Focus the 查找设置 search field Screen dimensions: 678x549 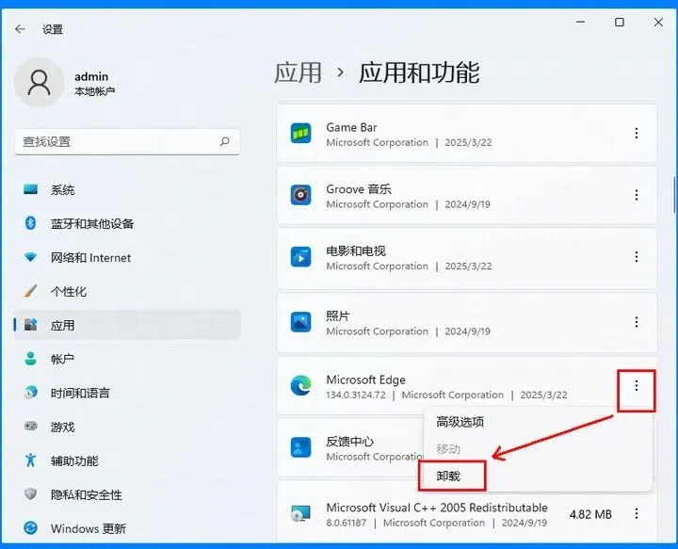point(127,142)
